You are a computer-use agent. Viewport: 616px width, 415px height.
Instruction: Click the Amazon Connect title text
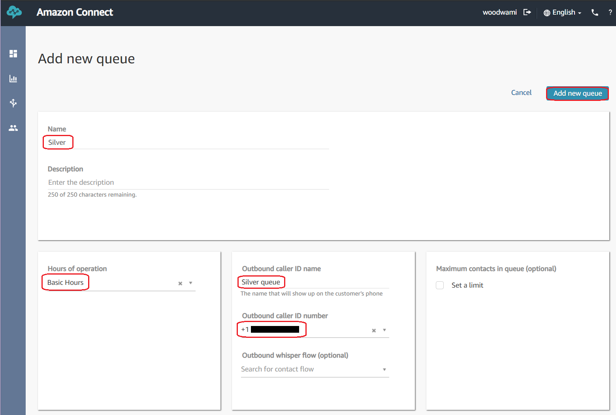click(x=75, y=12)
